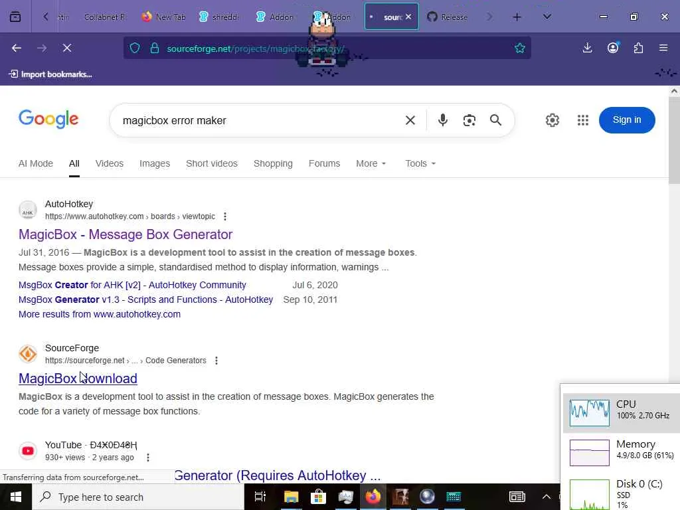
Task: Open File Explorer from taskbar
Action: click(x=292, y=497)
